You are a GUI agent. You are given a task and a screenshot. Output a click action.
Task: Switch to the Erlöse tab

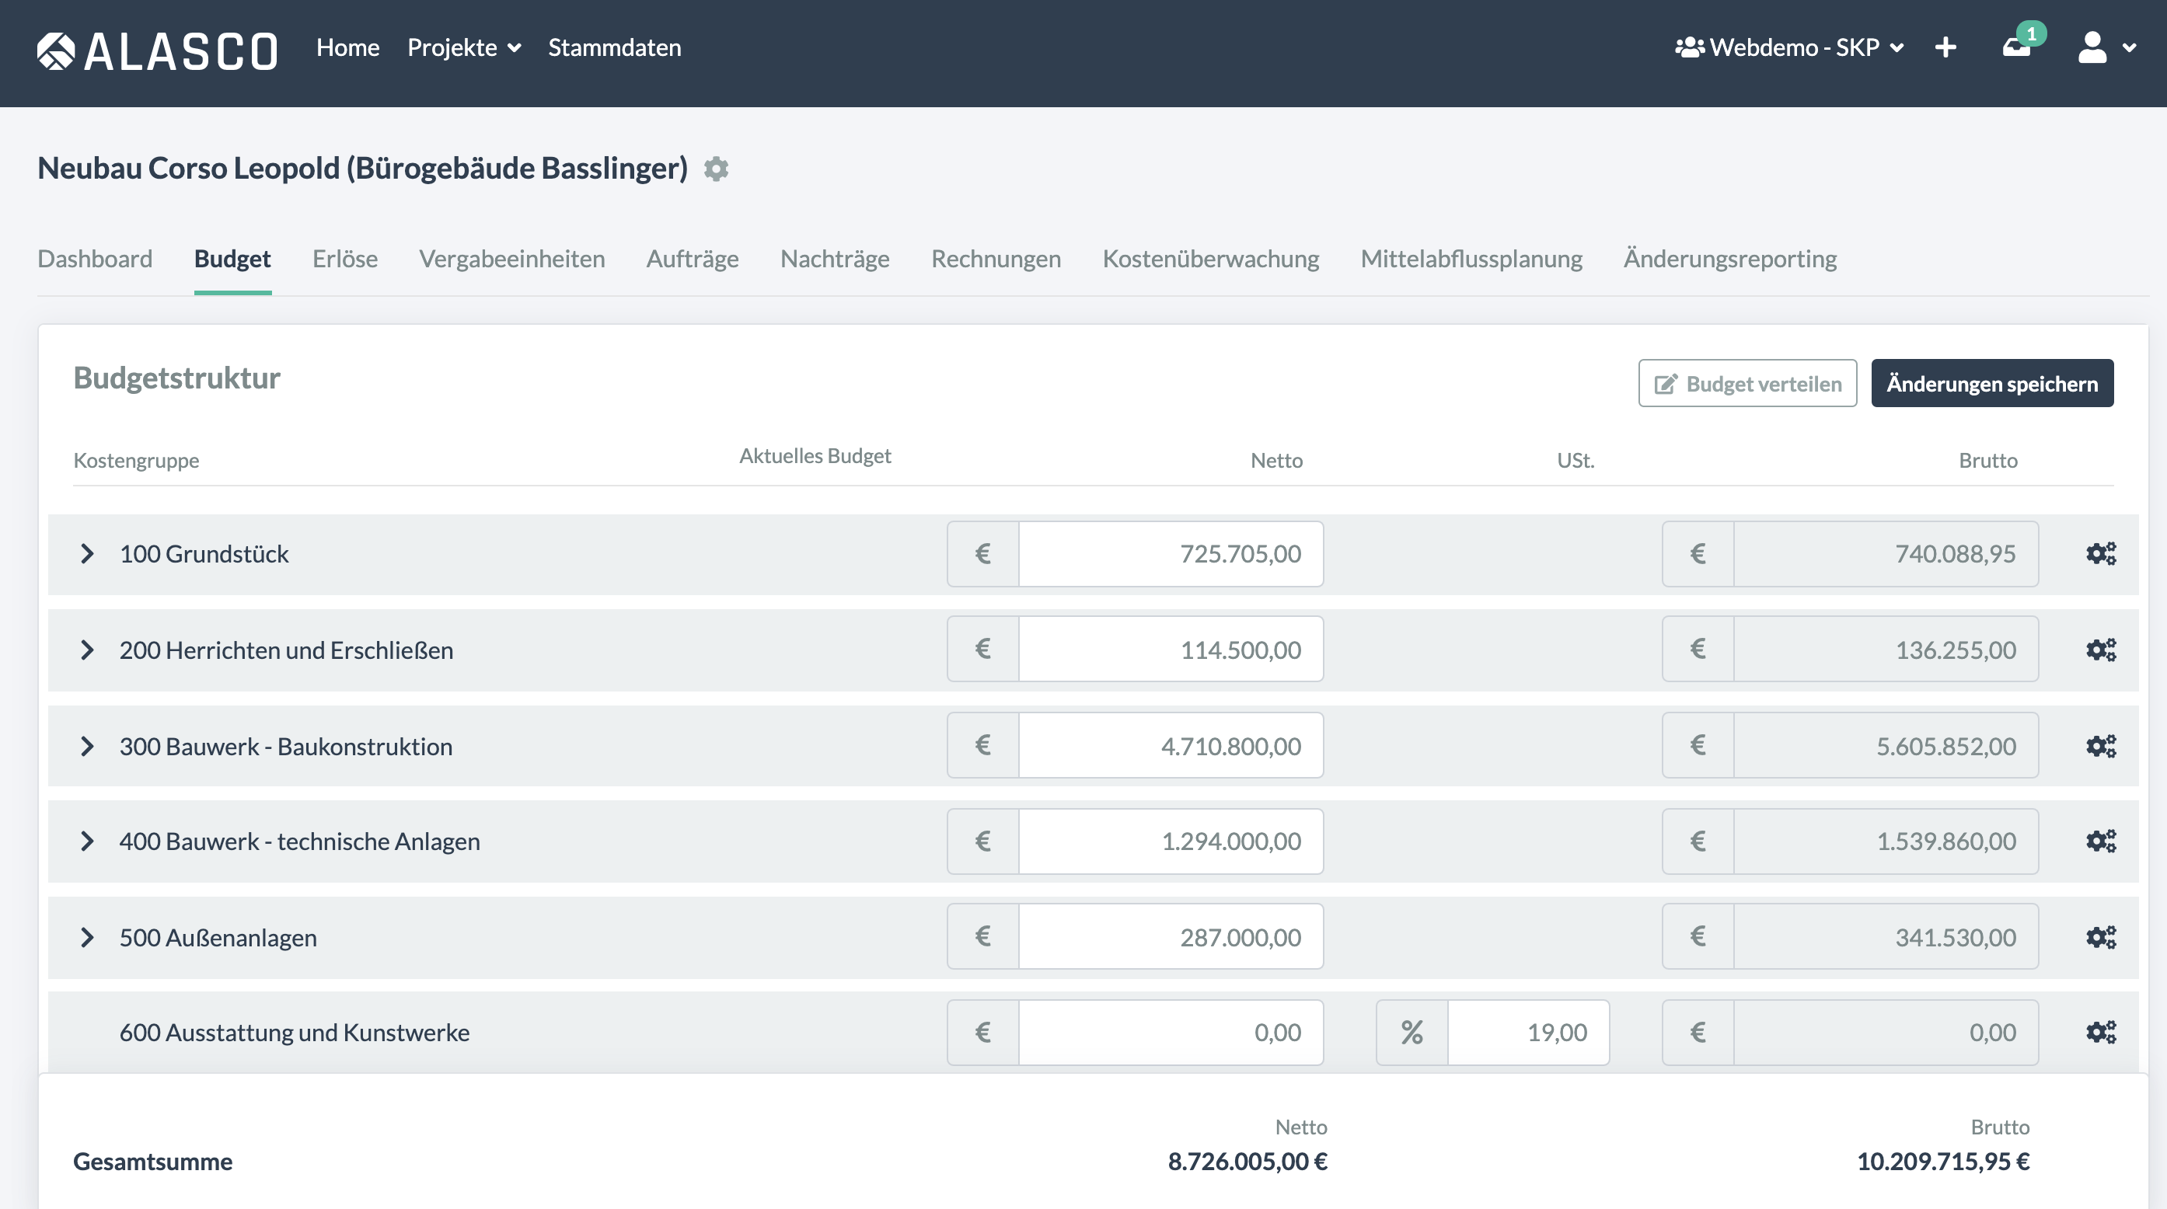pyautogui.click(x=345, y=259)
